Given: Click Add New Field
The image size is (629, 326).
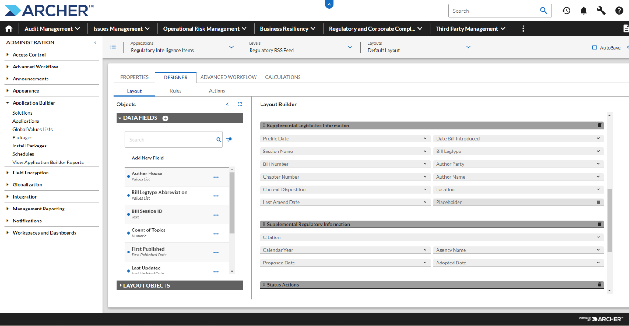Looking at the screenshot, I should point(148,158).
